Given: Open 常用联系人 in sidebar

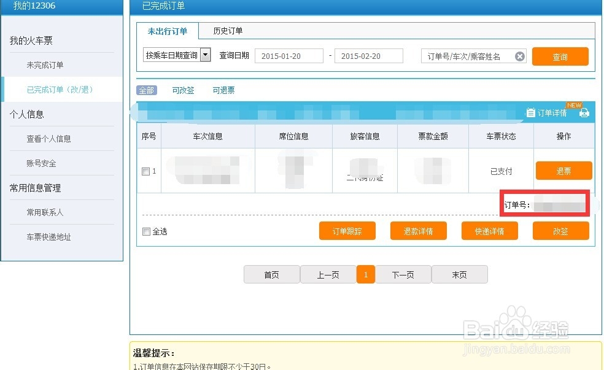Looking at the screenshot, I should (45, 212).
